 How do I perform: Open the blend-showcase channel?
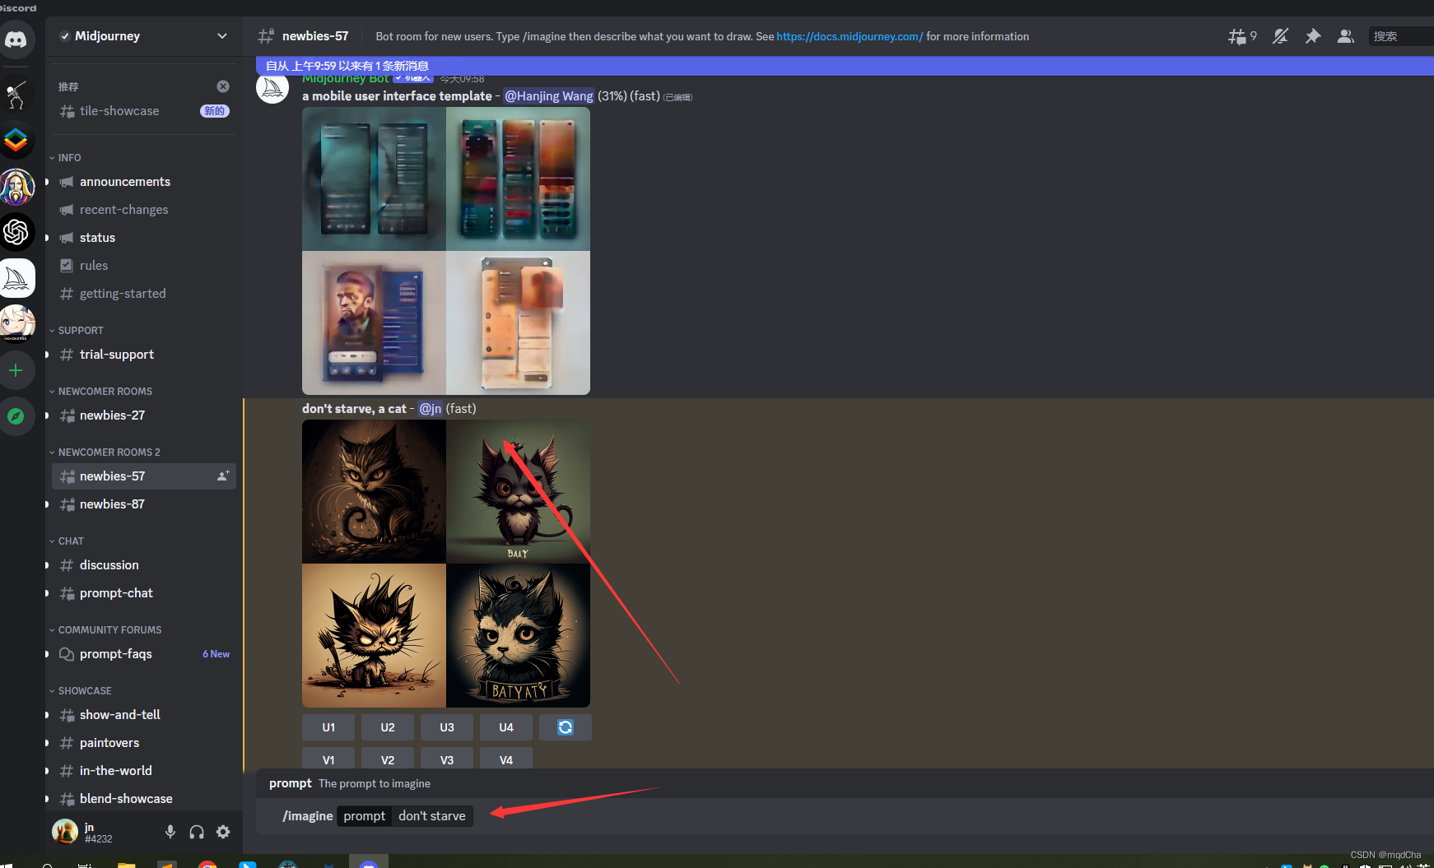click(144, 799)
